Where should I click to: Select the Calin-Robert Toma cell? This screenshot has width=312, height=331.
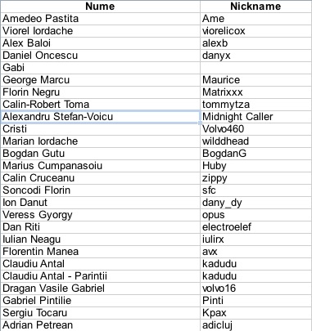click(x=100, y=105)
